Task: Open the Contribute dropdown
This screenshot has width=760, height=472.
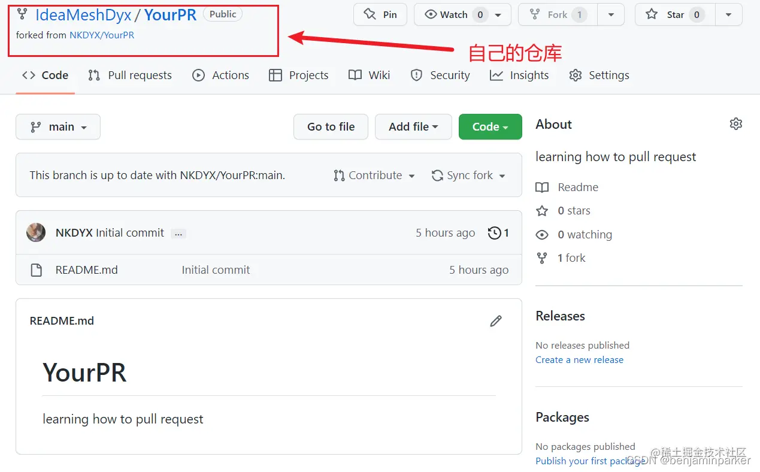Action: tap(374, 176)
